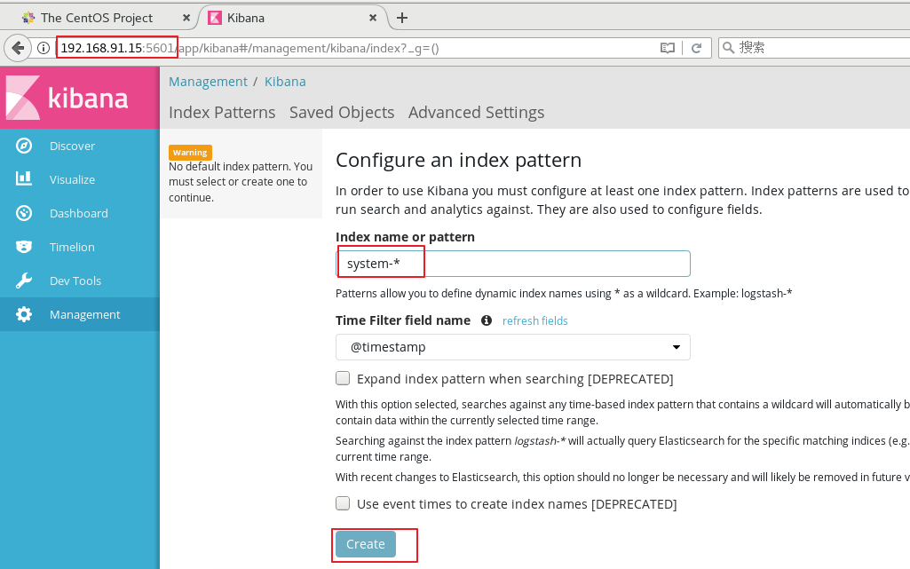Open Dashboard gauge icon
Viewport: 910px width, 569px height.
point(24,213)
